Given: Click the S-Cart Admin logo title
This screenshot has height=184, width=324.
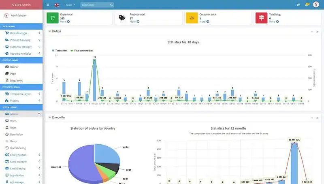Looking at the screenshot, I should (21, 5).
